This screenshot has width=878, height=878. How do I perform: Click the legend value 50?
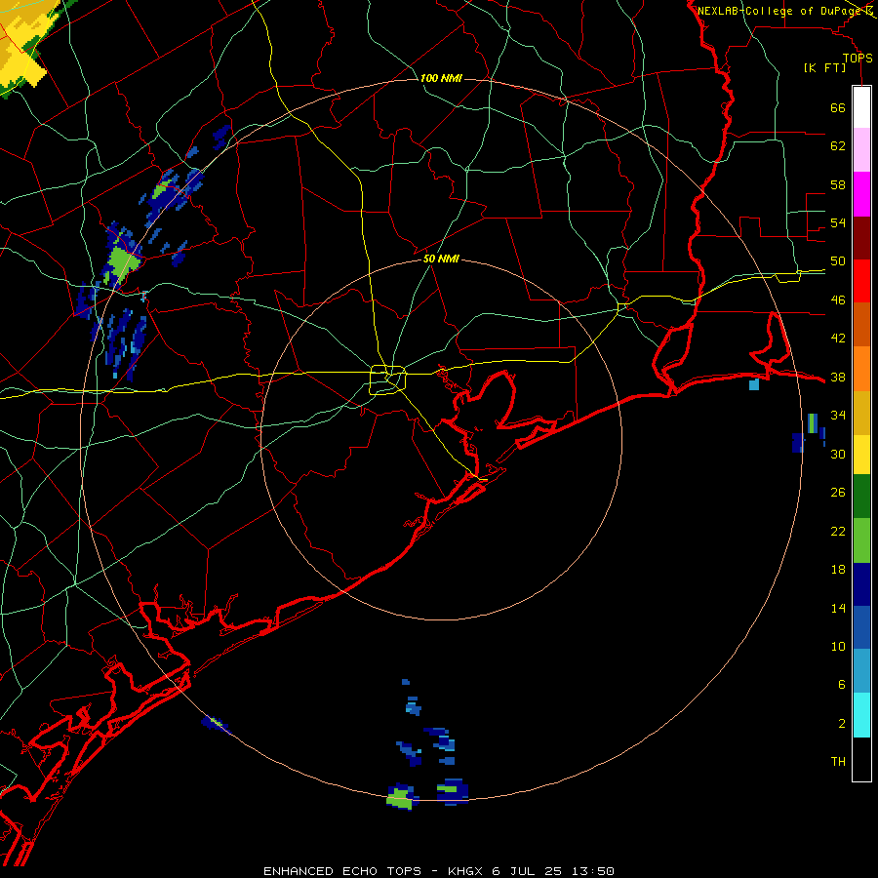point(838,261)
